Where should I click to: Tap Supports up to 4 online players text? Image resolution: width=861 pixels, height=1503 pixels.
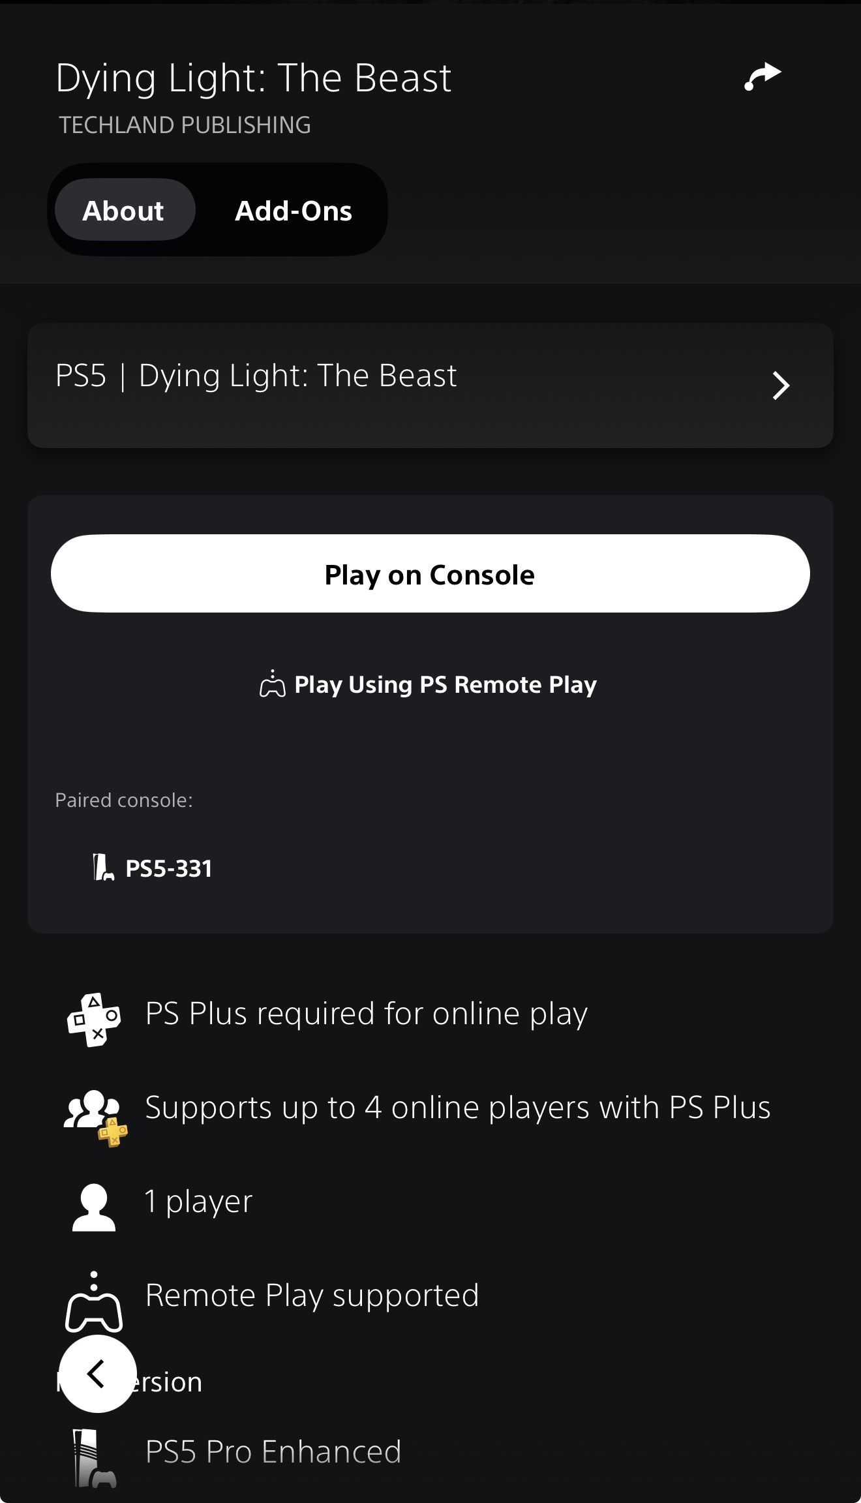tap(458, 1108)
